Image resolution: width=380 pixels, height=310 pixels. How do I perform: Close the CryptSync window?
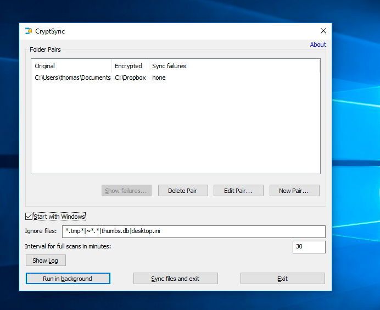(323, 31)
